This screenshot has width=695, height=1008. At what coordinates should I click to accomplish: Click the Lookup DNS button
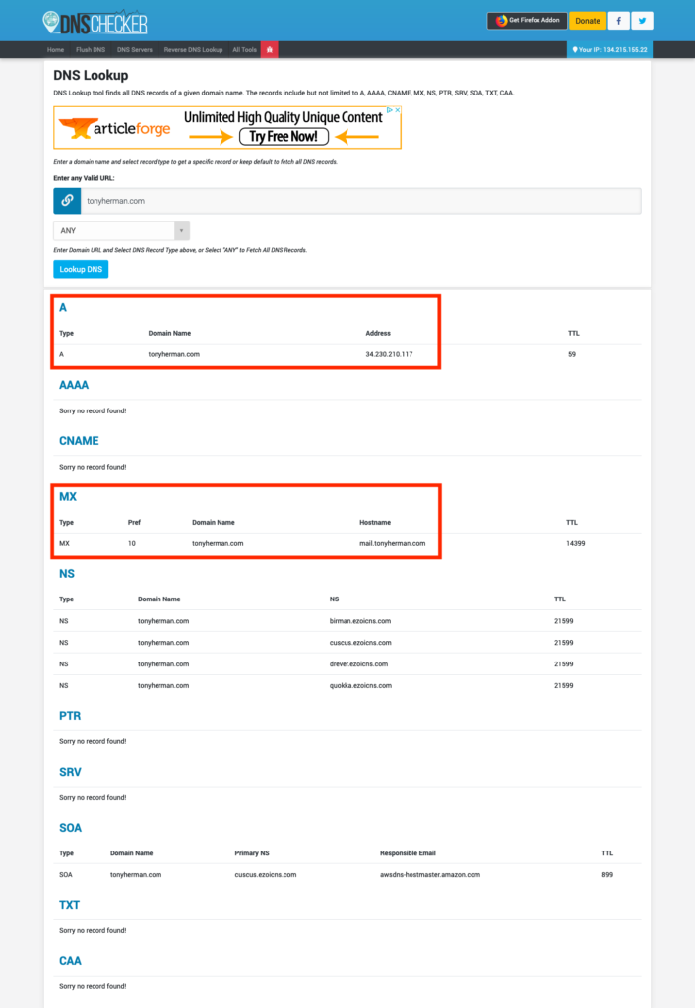[81, 269]
